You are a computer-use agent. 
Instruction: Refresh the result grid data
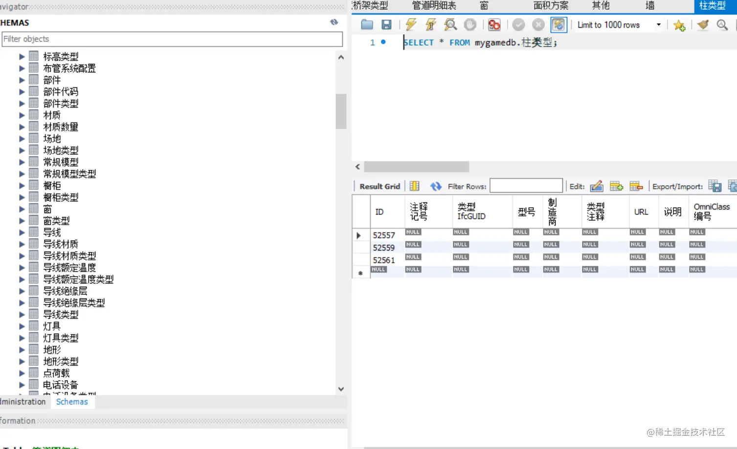pyautogui.click(x=436, y=186)
